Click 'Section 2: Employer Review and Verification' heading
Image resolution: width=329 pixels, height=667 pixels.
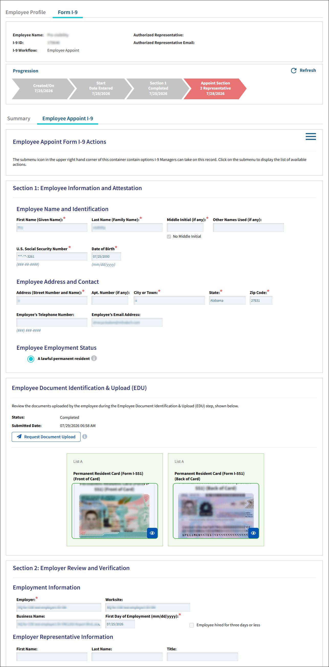[71, 568]
